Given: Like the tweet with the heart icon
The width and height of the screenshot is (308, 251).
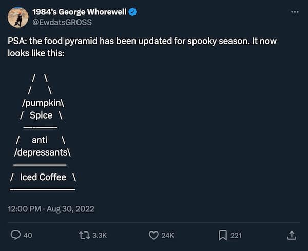Looking at the screenshot, I should click(x=153, y=235).
